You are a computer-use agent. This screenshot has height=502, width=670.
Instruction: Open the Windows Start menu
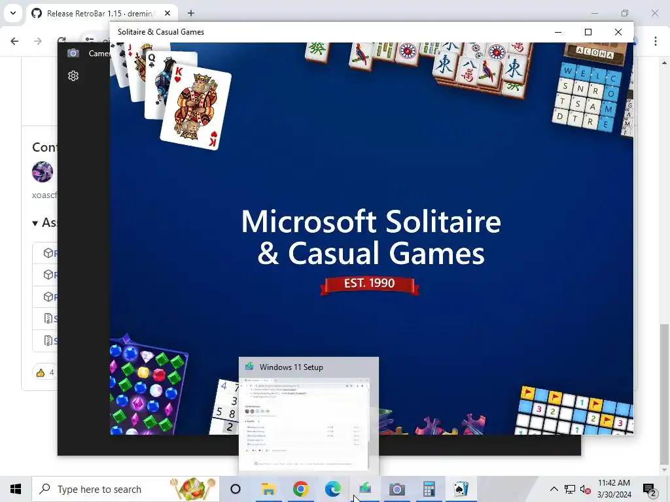pos(16,489)
